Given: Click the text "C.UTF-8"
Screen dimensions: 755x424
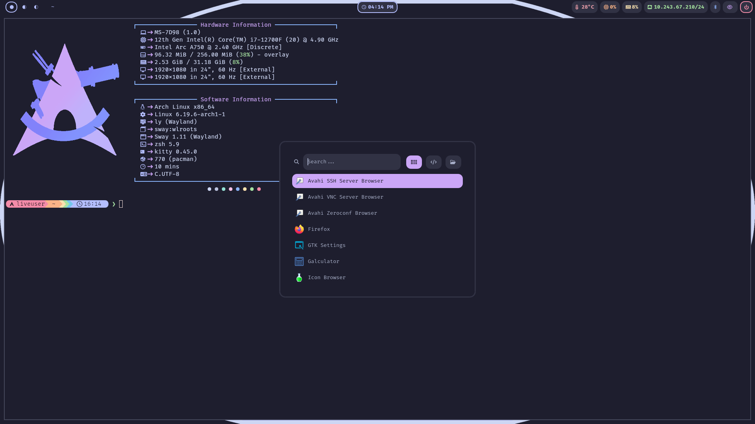Looking at the screenshot, I should [x=167, y=174].
